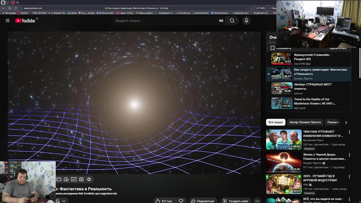Open the 'RuTracker.org' bookmark
This screenshot has height=203, width=361.
coord(182,13)
